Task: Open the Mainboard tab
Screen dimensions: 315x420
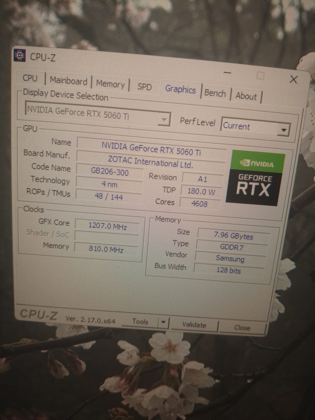Action: [x=68, y=80]
